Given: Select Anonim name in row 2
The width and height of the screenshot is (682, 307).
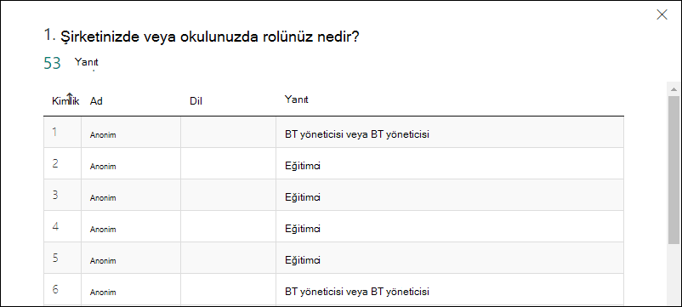Looking at the screenshot, I should (103, 167).
